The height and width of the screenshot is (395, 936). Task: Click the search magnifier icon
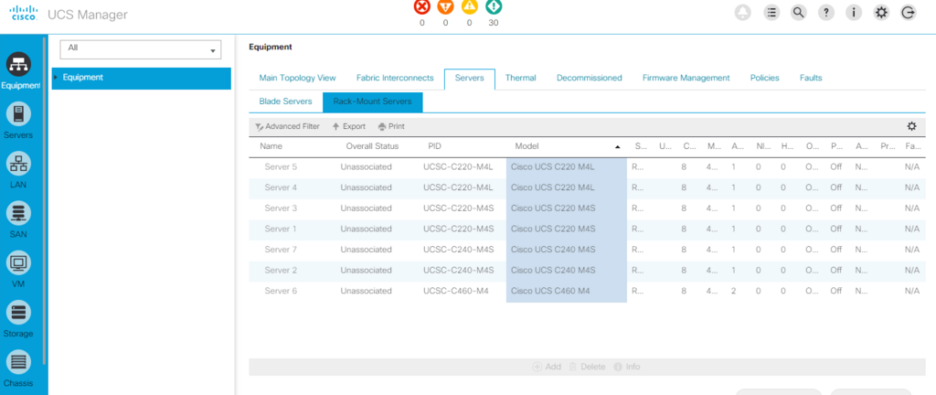(x=799, y=13)
